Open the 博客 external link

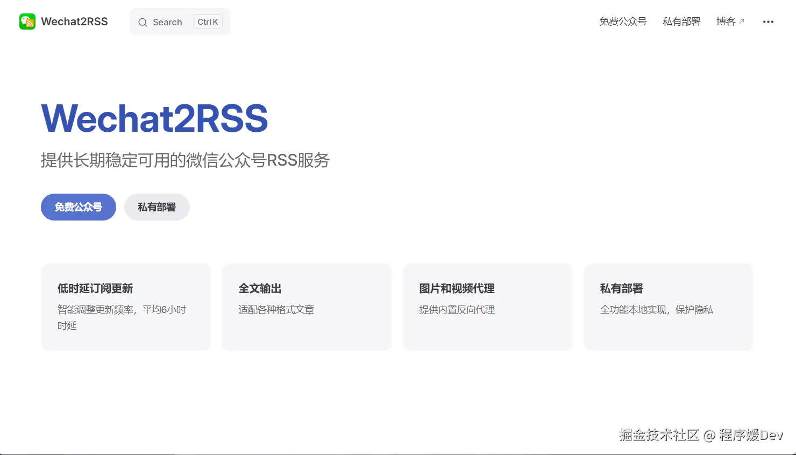pyautogui.click(x=730, y=22)
